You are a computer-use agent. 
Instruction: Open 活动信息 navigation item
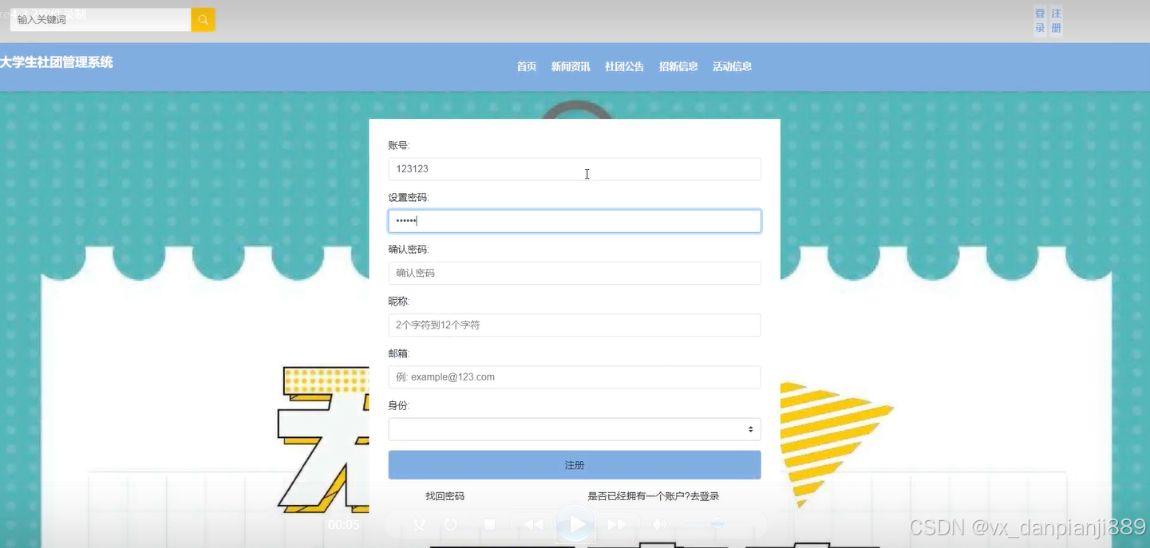tap(733, 67)
